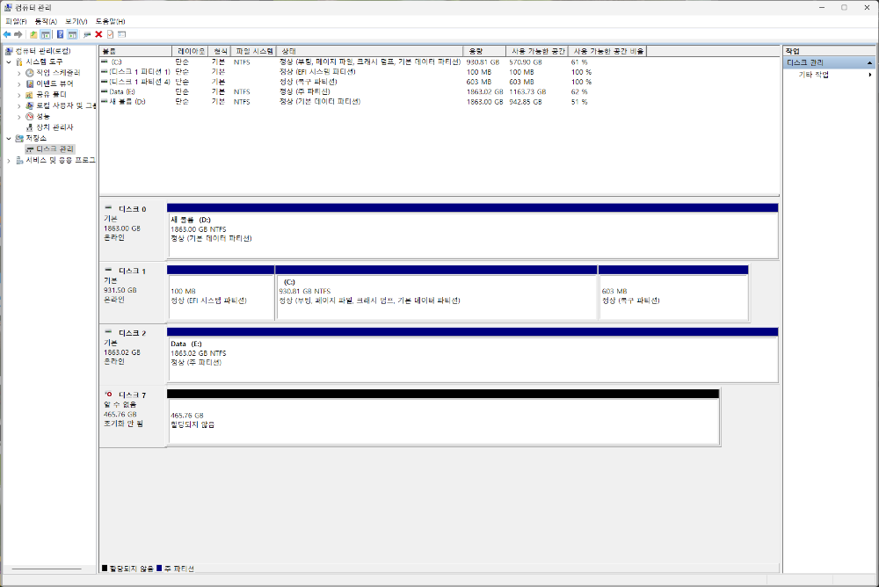Select the 603 MB recovery partition block
Image resolution: width=879 pixels, height=587 pixels.
click(x=673, y=293)
